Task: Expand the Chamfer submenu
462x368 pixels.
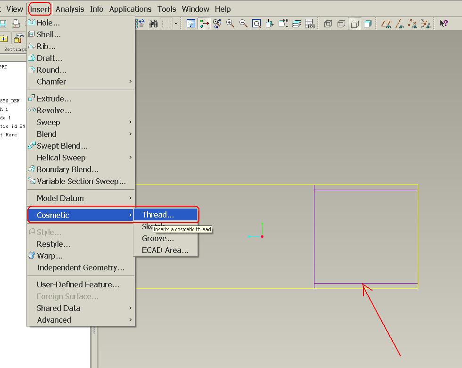Action: click(81, 82)
